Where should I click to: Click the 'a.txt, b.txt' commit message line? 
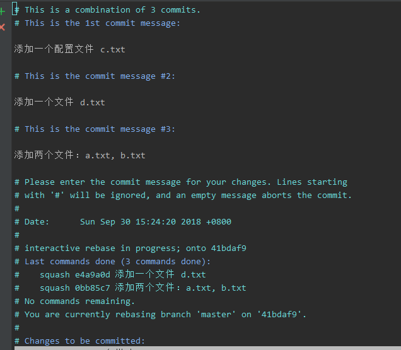[79, 155]
